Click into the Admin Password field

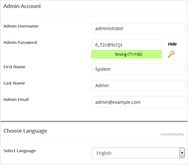[x=126, y=45]
